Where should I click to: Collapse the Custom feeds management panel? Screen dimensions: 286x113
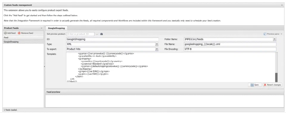coord(282,5)
